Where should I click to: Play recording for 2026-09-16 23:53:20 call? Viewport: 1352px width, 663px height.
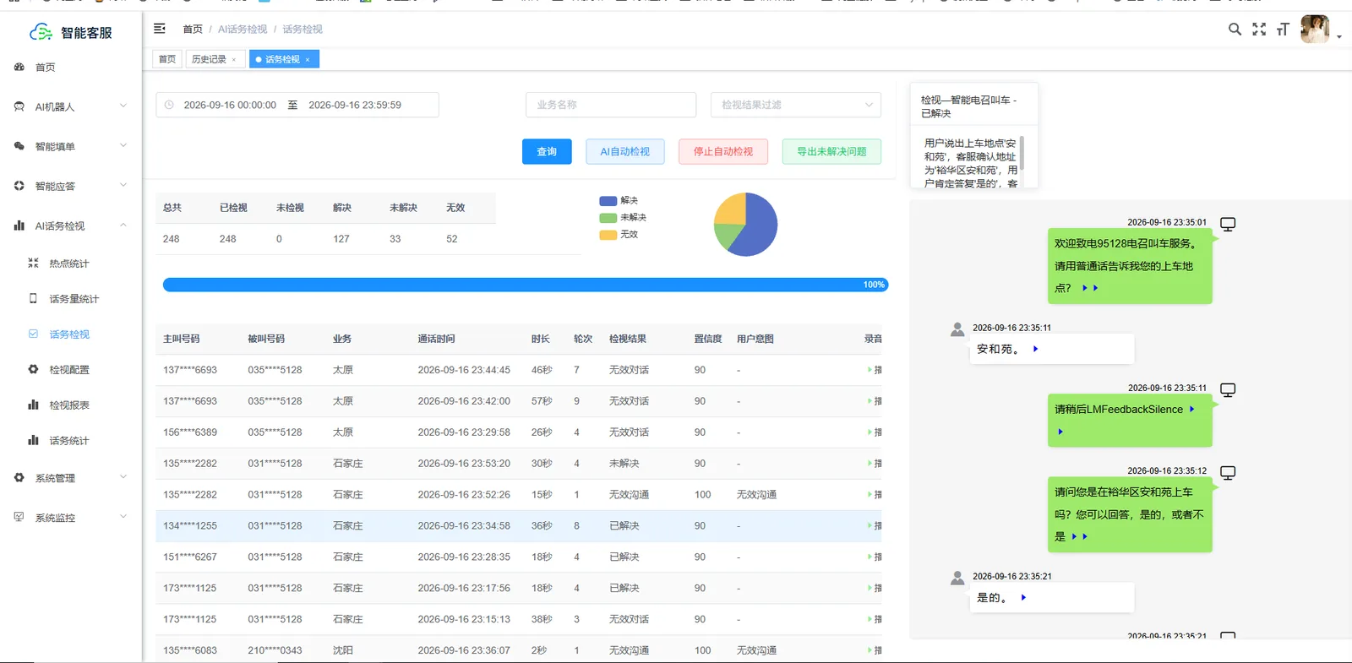(875, 464)
